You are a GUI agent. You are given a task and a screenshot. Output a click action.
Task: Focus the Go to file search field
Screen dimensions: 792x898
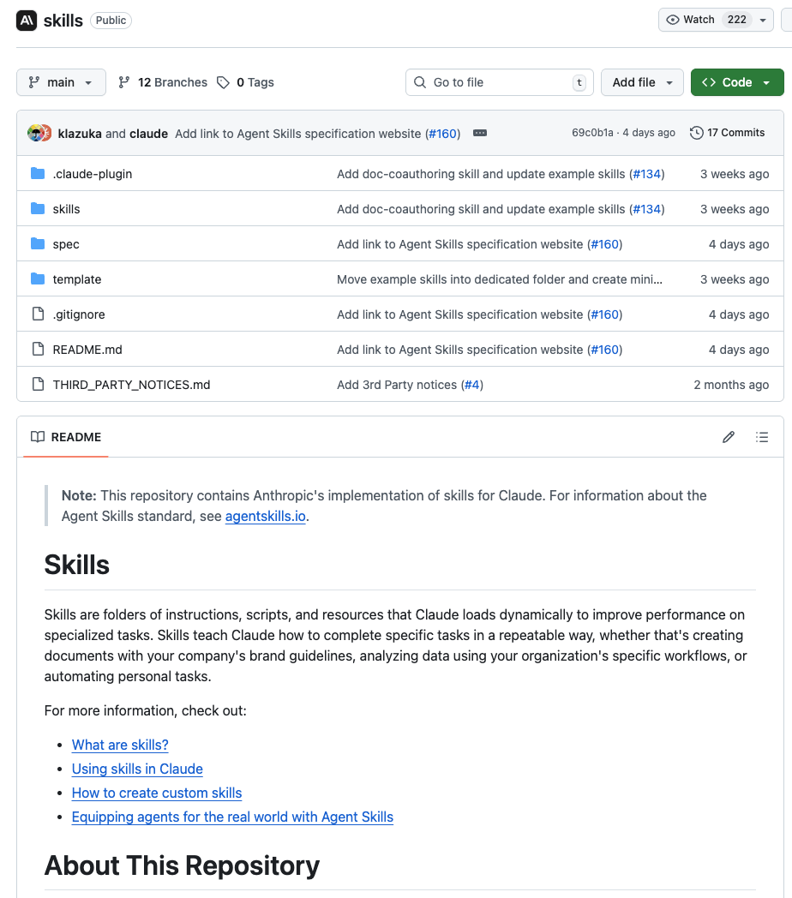point(499,82)
